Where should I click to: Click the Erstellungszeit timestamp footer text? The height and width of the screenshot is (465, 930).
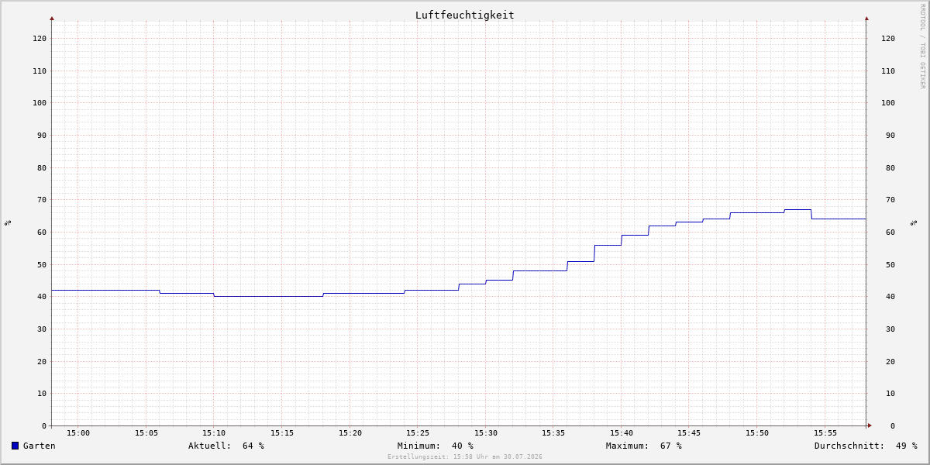(x=465, y=456)
